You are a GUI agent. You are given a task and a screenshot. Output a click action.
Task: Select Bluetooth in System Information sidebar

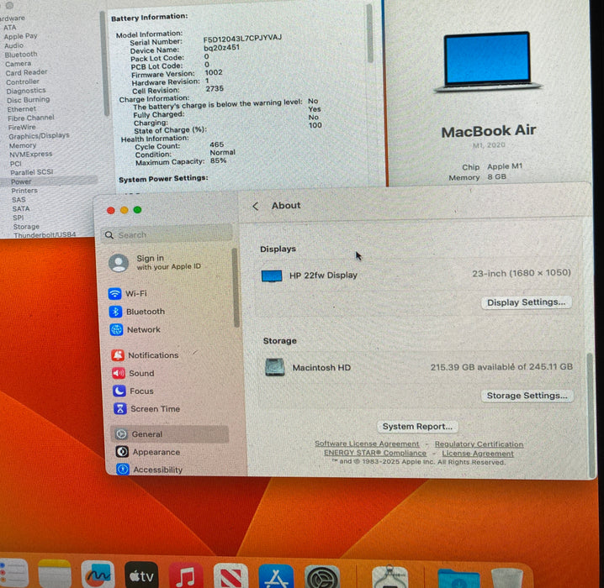21,55
